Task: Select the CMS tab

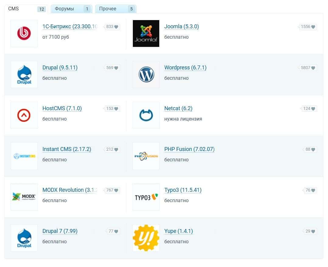Action: coord(26,9)
